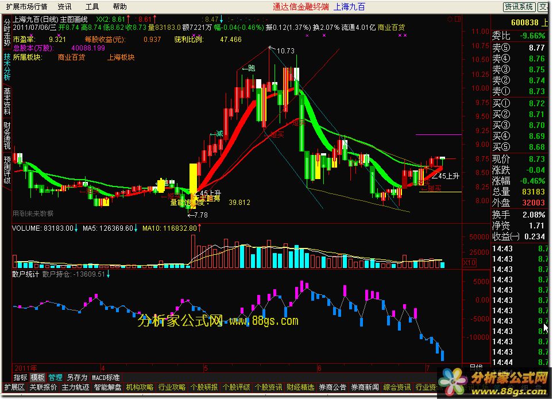The height and width of the screenshot is (400, 553).
Task: Open the 综合资讯 link
Action: [397, 387]
